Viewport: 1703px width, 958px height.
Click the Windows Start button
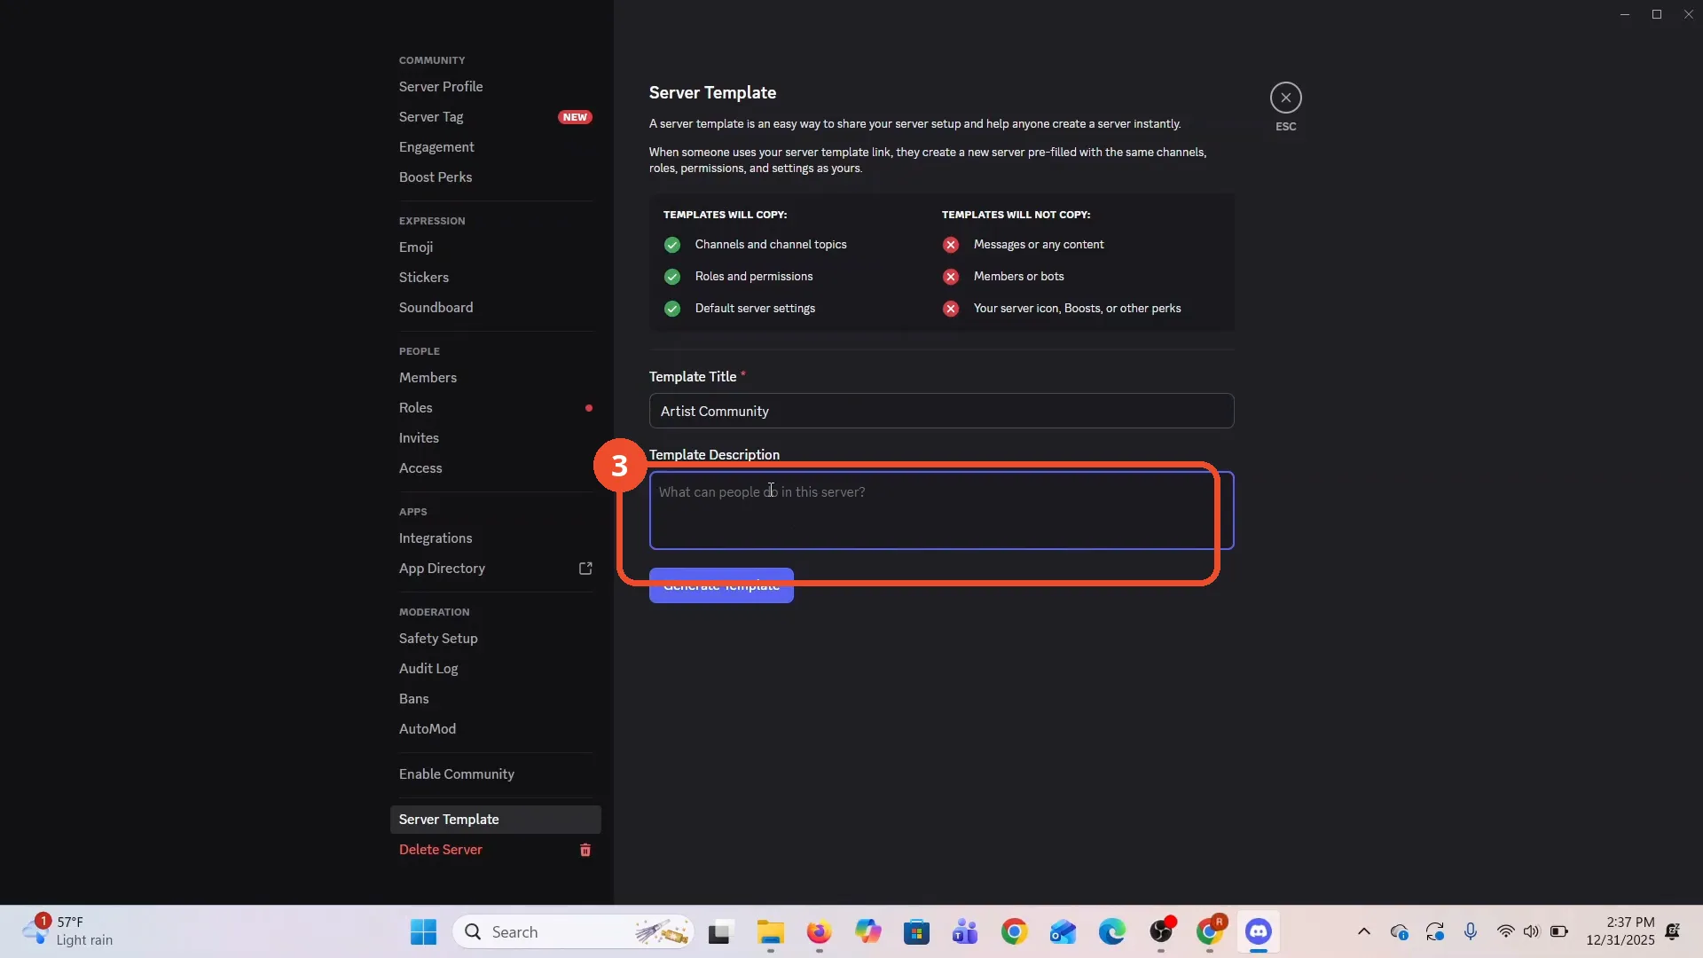point(423,931)
